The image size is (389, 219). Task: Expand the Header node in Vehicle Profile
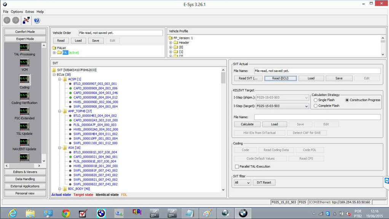(x=171, y=43)
